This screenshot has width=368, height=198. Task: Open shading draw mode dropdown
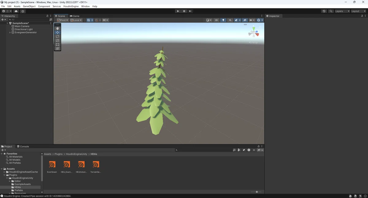coord(209,20)
